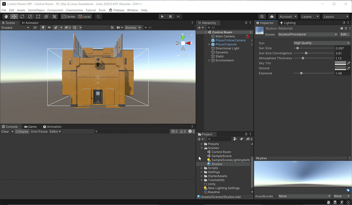Toggle scene view audio
The width and height of the screenshot is (352, 205).
click(x=49, y=27)
